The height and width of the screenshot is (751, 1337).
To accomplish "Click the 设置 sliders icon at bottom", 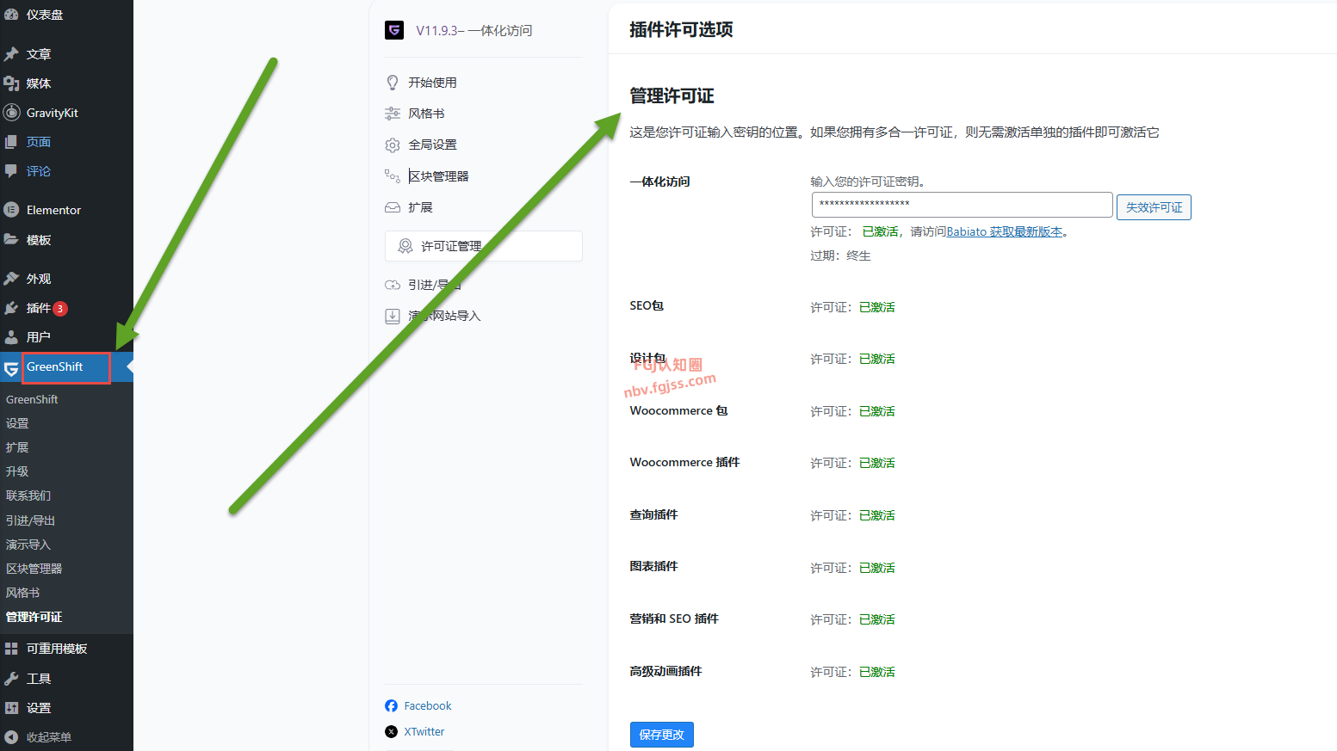I will pyautogui.click(x=11, y=708).
